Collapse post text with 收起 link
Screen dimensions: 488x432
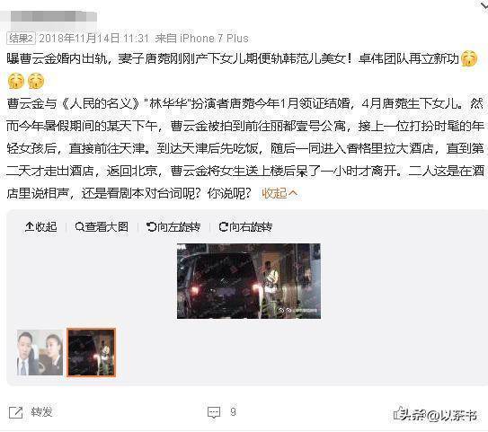click(x=279, y=193)
